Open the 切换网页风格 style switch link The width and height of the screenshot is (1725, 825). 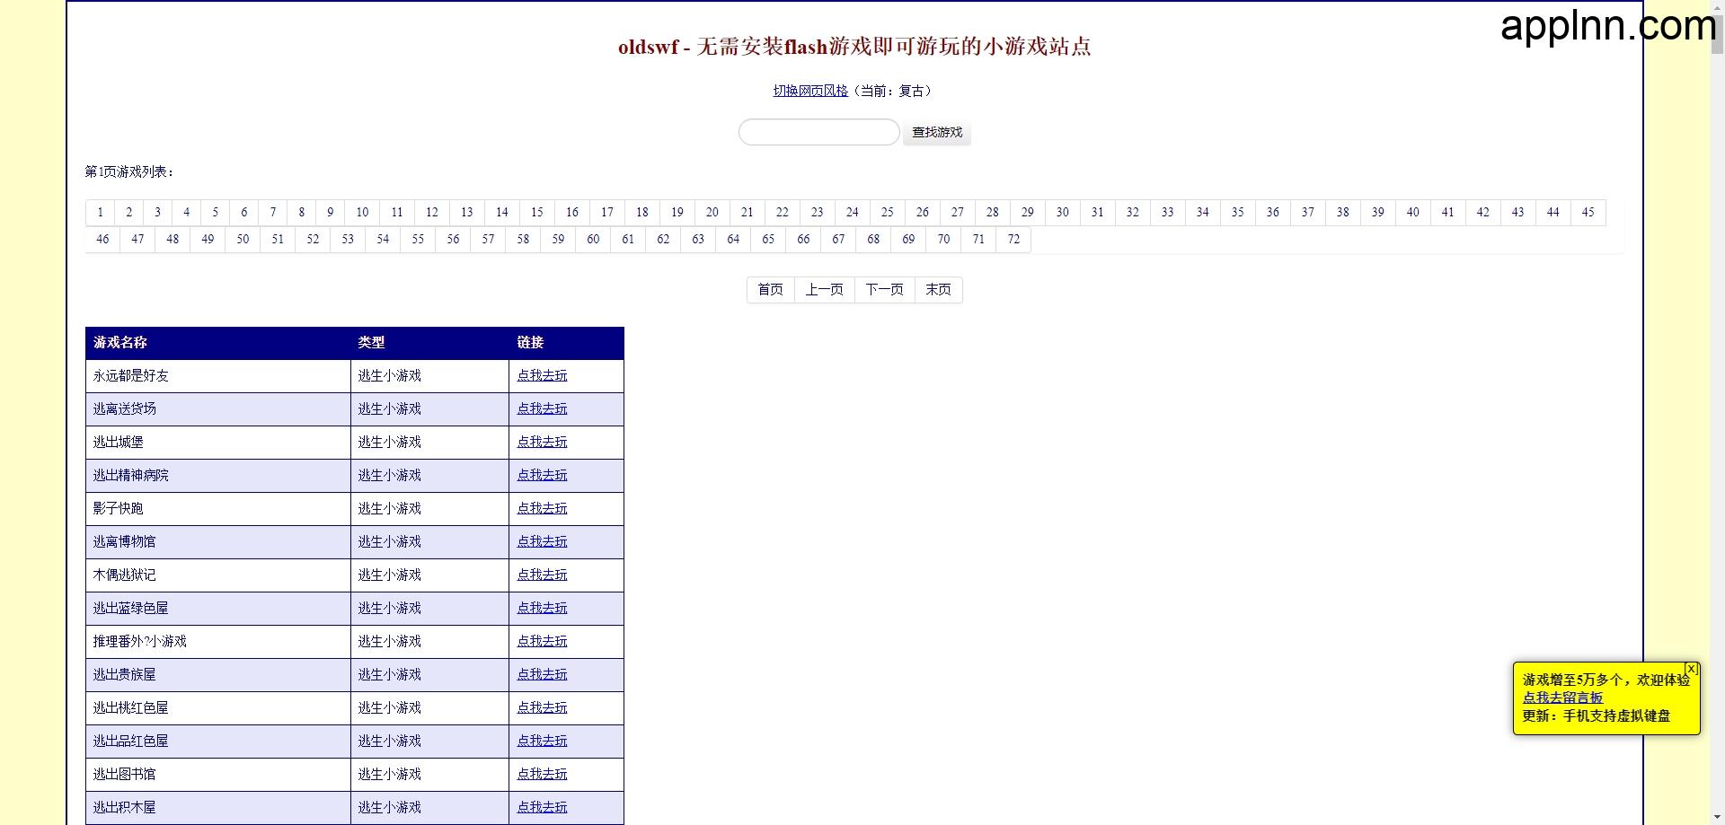coord(809,91)
